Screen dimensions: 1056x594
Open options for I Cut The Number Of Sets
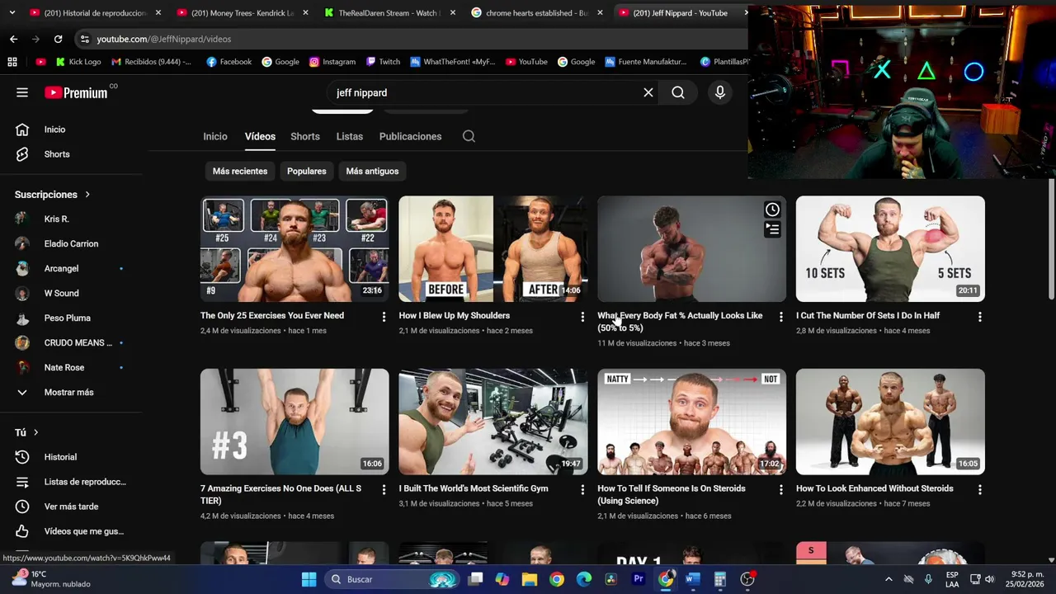coord(979,317)
